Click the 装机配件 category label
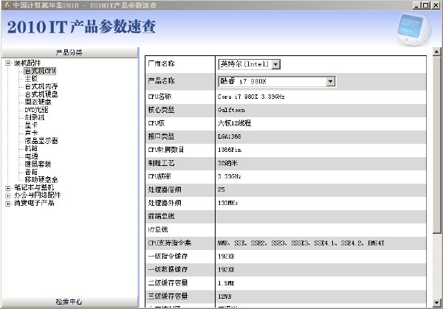 tap(27, 63)
